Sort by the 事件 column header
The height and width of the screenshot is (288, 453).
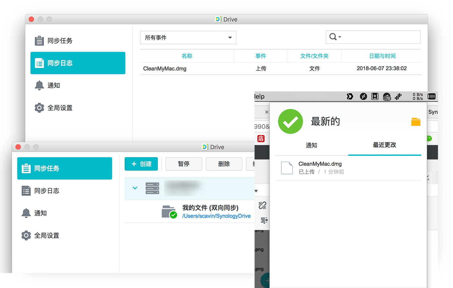point(261,56)
